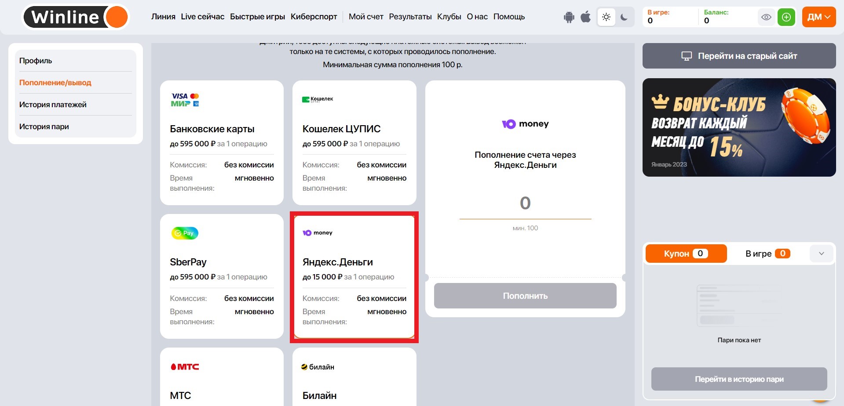Image resolution: width=844 pixels, height=406 pixels.
Task: Open the Киберспорт menu item
Action: pos(314,17)
